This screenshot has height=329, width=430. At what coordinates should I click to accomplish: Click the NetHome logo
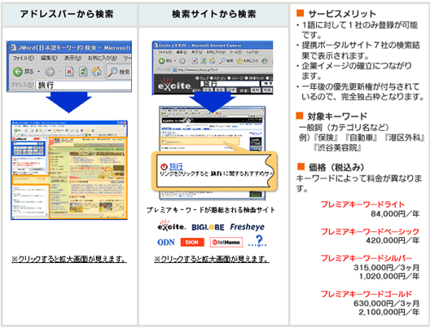click(x=226, y=243)
